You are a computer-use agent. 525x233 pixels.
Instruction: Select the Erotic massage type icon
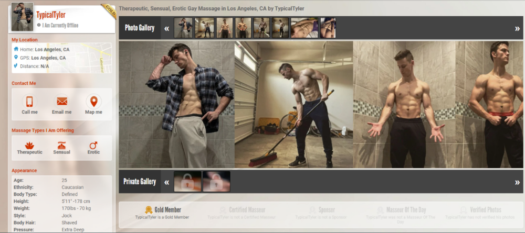(93, 145)
